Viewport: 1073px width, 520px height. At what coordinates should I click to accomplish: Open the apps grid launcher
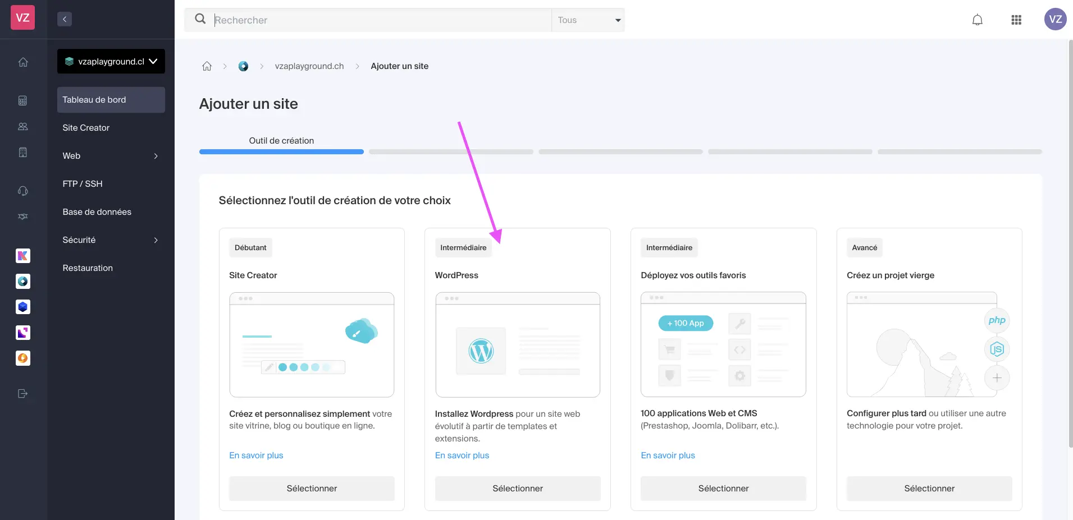pos(1016,20)
